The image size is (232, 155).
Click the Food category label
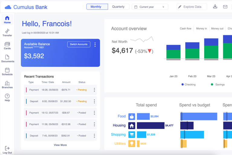click(x=122, y=116)
